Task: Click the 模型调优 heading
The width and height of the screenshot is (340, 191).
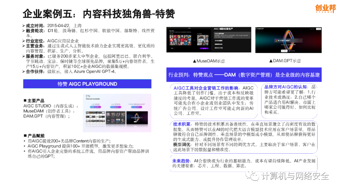Action: [182, 145]
